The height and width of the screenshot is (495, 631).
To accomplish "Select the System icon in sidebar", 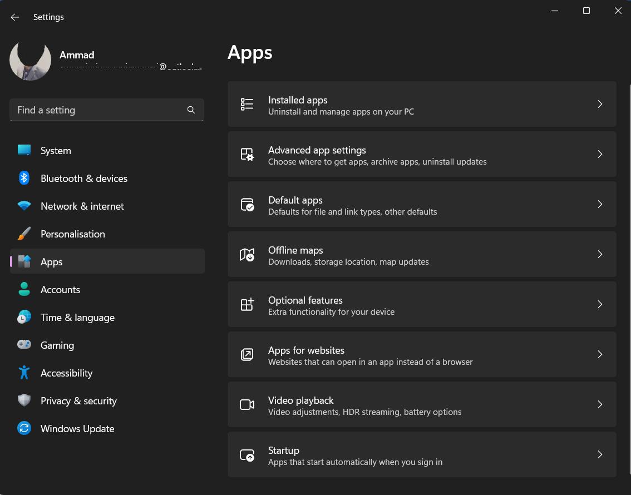I will (24, 150).
